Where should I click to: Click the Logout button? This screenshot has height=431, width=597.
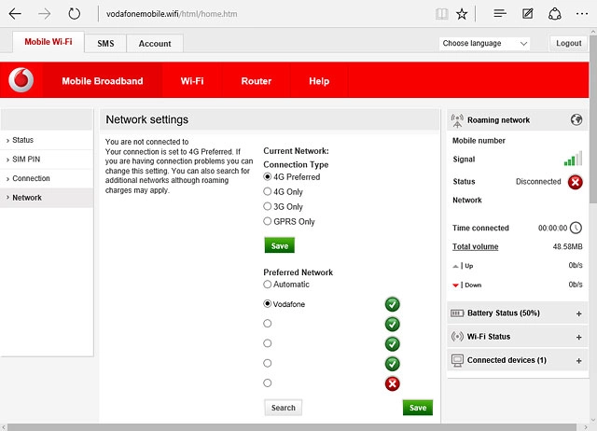(x=568, y=44)
